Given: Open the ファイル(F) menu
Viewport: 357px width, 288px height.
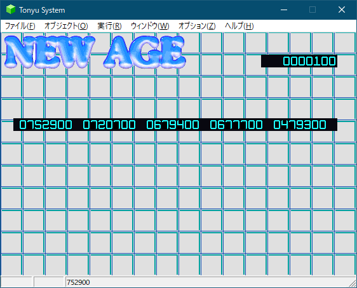Looking at the screenshot, I should (x=20, y=25).
